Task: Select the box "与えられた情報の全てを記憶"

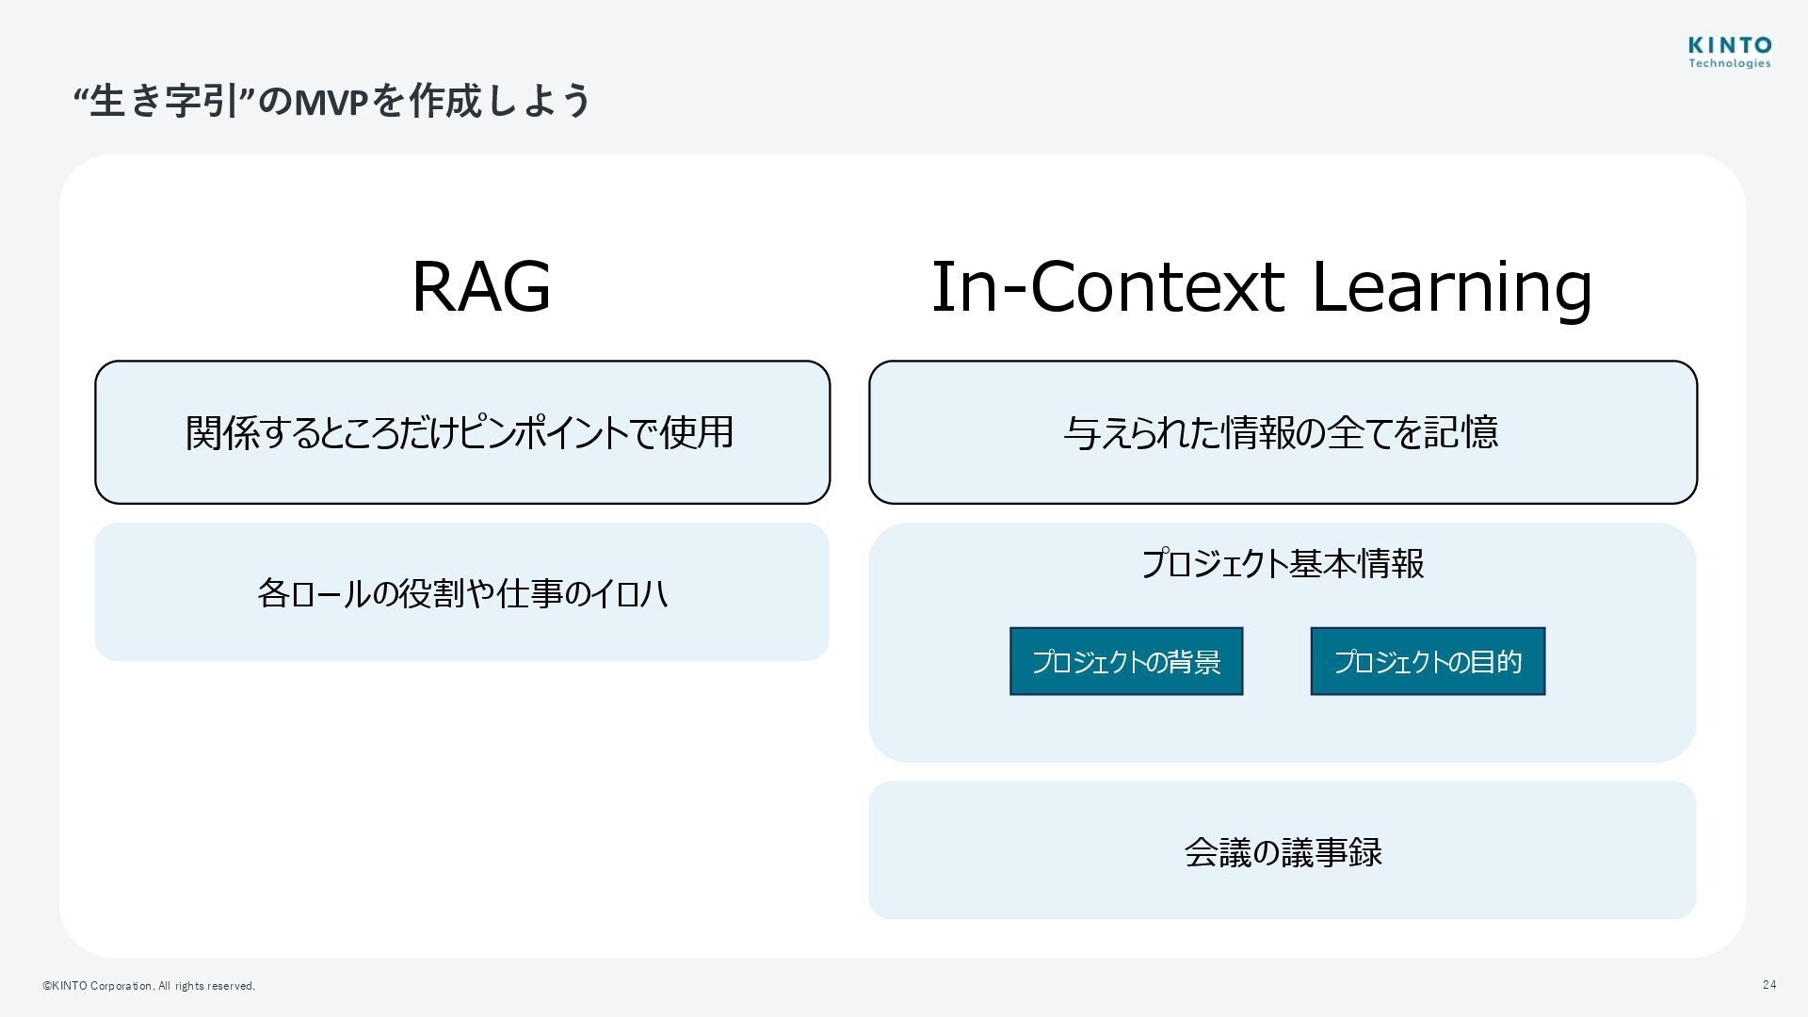Action: click(1283, 432)
